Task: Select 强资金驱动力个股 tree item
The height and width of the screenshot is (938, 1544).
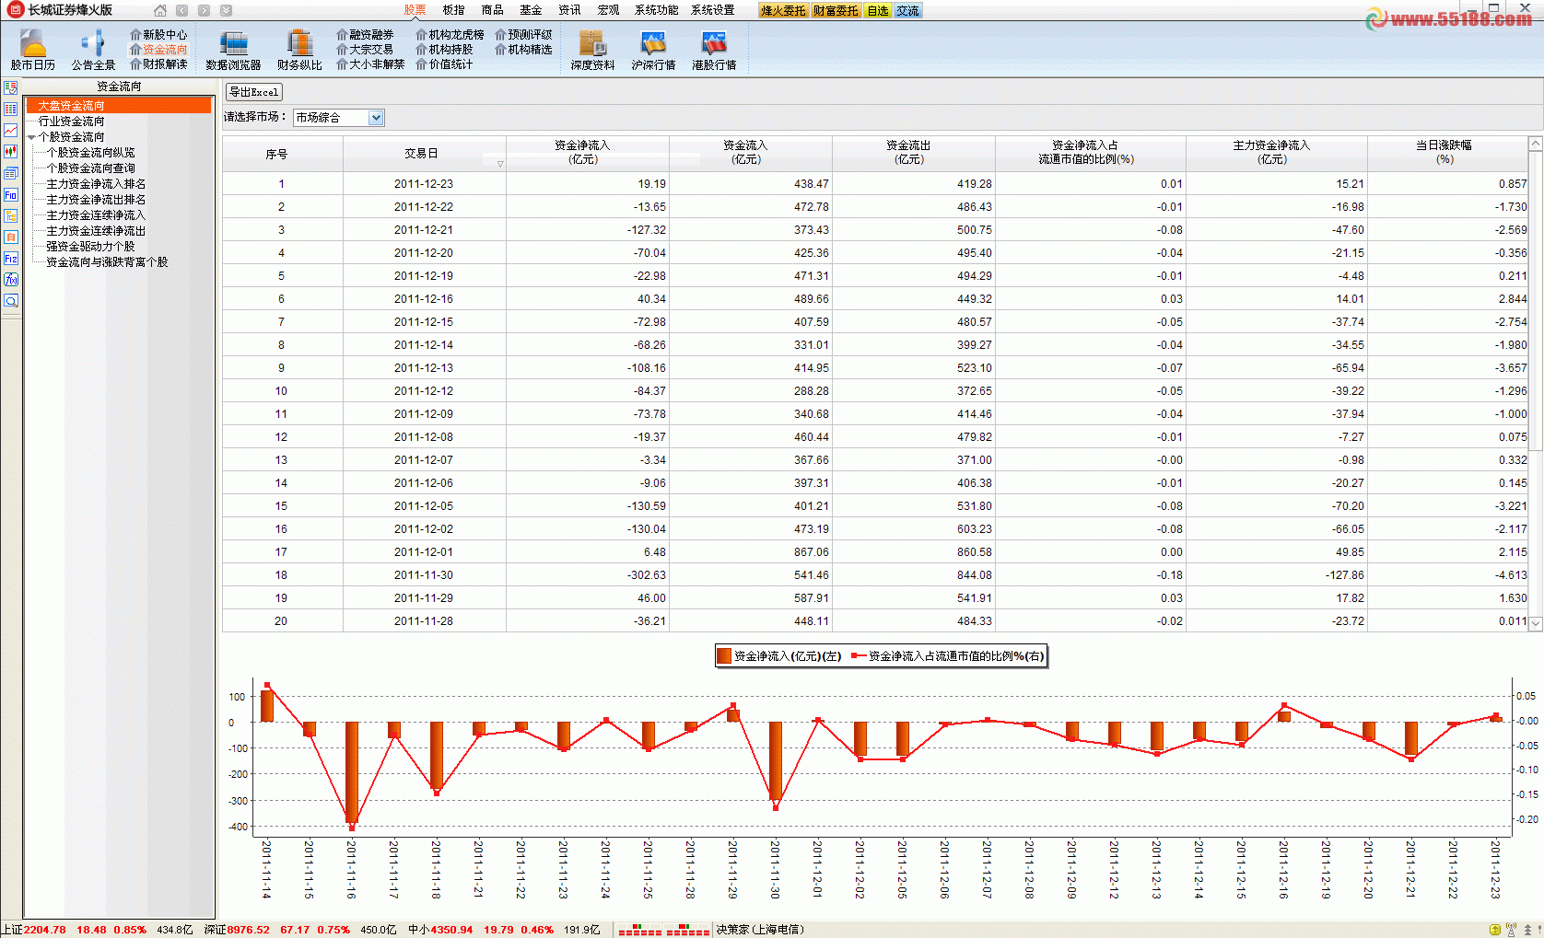Action: pyautogui.click(x=91, y=247)
